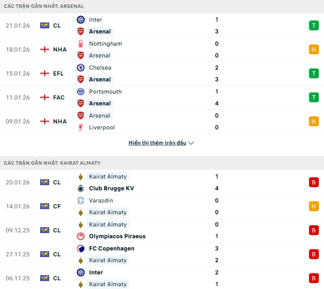Click the Nottingham club crest icon
324x289 pixels.
[81, 44]
